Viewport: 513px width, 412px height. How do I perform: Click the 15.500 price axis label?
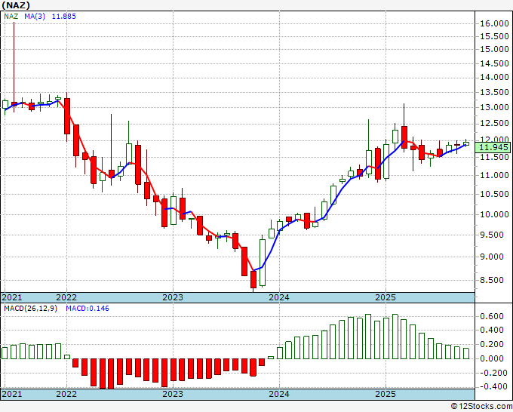coord(494,36)
